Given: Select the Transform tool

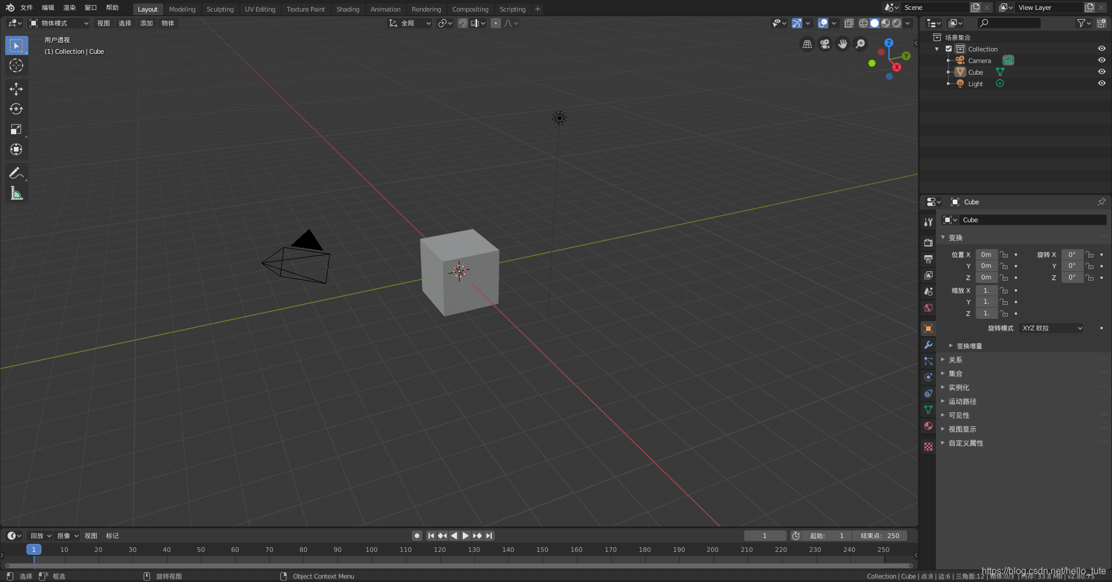Looking at the screenshot, I should [16, 149].
